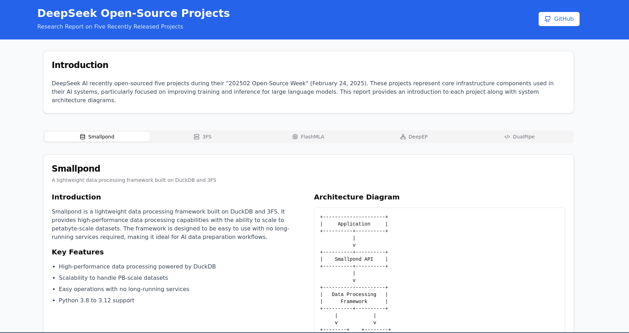Click the 'A lightweight data processing framework' description
This screenshot has width=629, height=333.
pos(134,180)
